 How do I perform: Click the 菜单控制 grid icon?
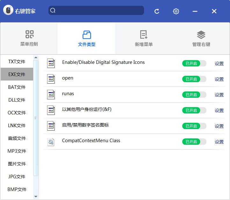click(30, 34)
